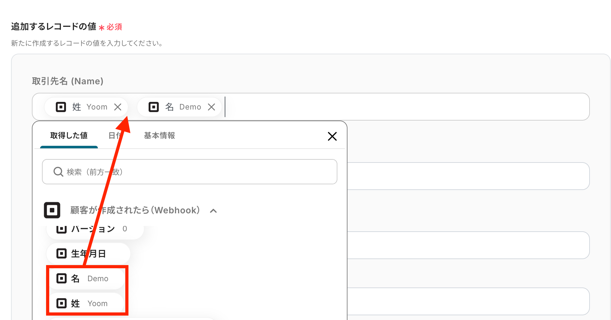
Task: Click the Square icon on 名 Demo option
Action: [62, 278]
